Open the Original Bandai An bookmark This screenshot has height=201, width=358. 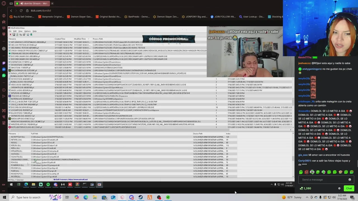[108, 17]
